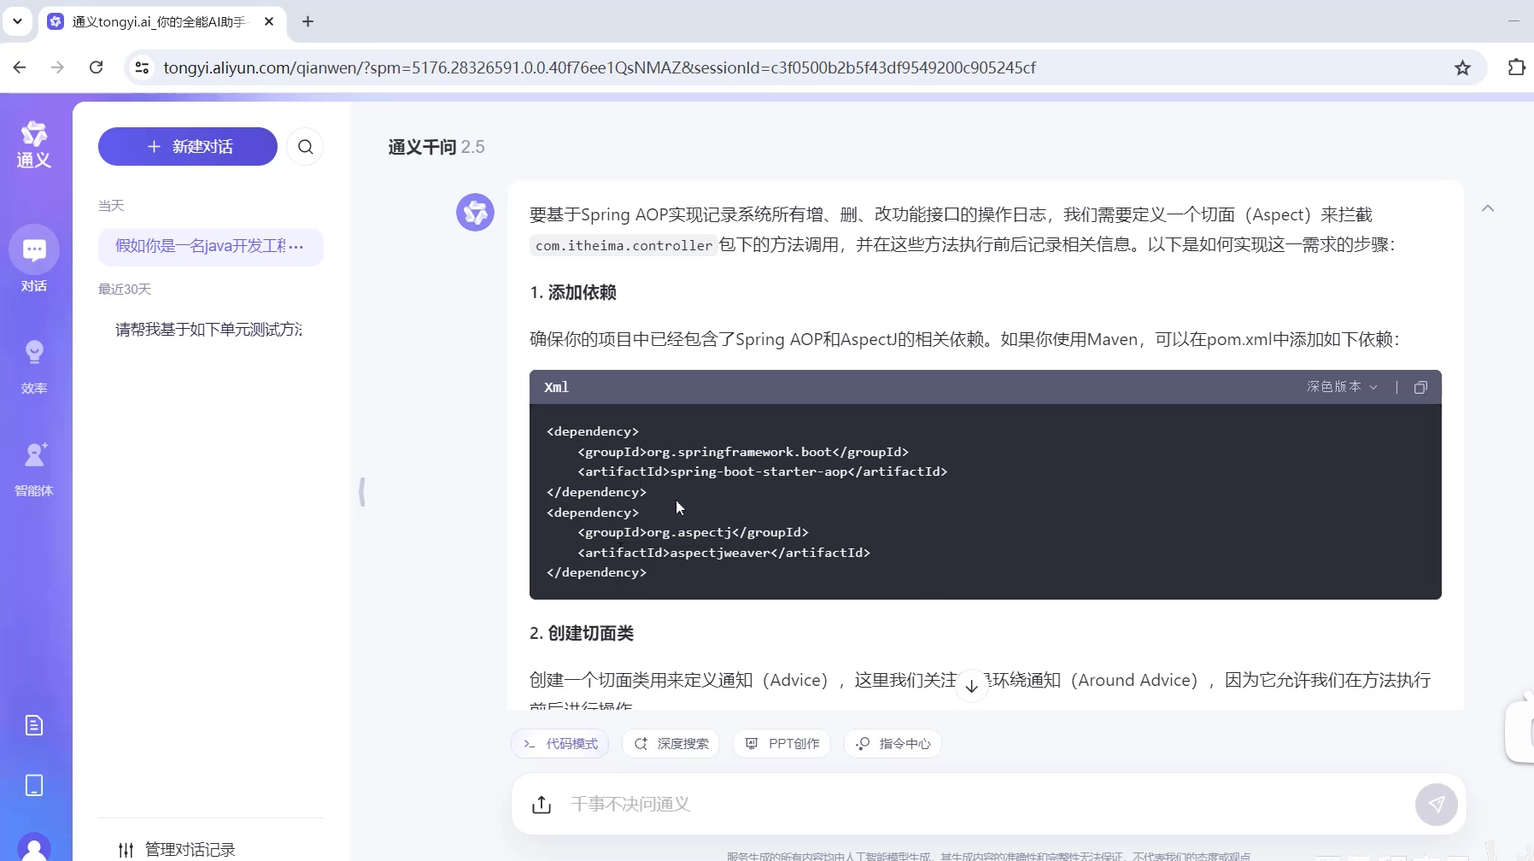The width and height of the screenshot is (1534, 861).
Task: Click the 当天 section label
Action: pos(111,205)
